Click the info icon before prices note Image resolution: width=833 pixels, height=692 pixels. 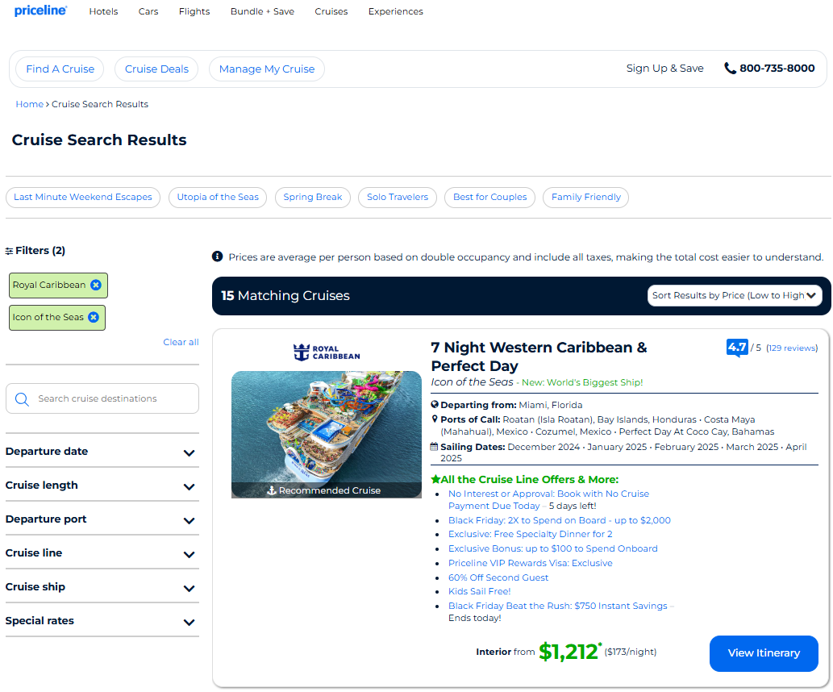click(217, 256)
